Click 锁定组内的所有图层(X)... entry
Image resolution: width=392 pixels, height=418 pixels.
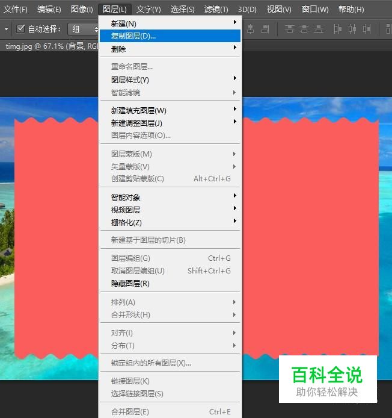[170, 363]
